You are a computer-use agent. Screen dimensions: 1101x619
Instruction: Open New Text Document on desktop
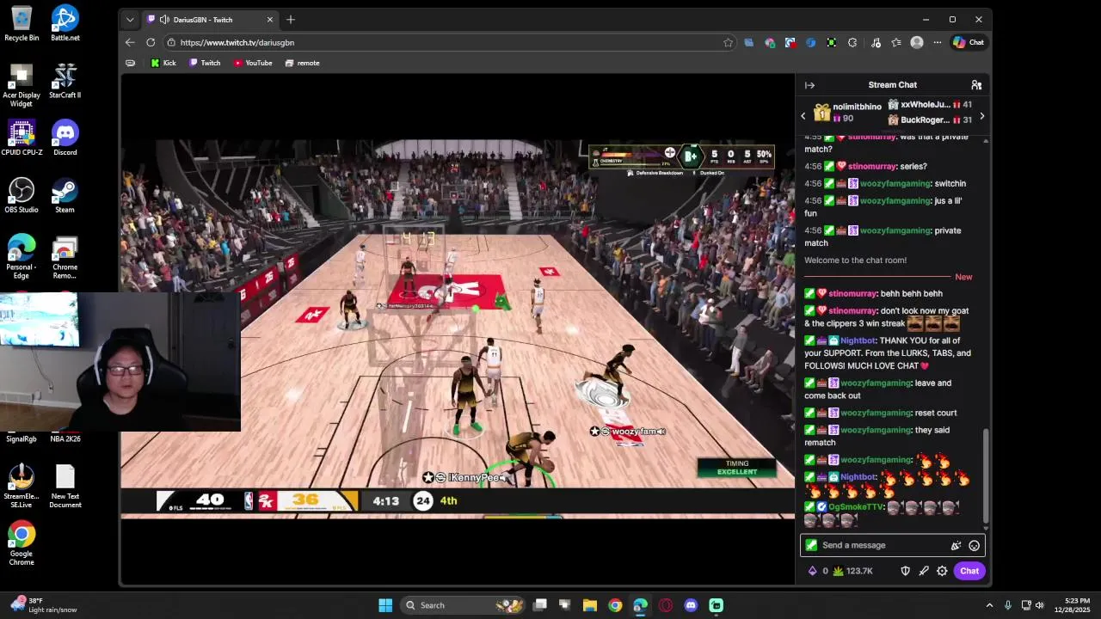(65, 487)
